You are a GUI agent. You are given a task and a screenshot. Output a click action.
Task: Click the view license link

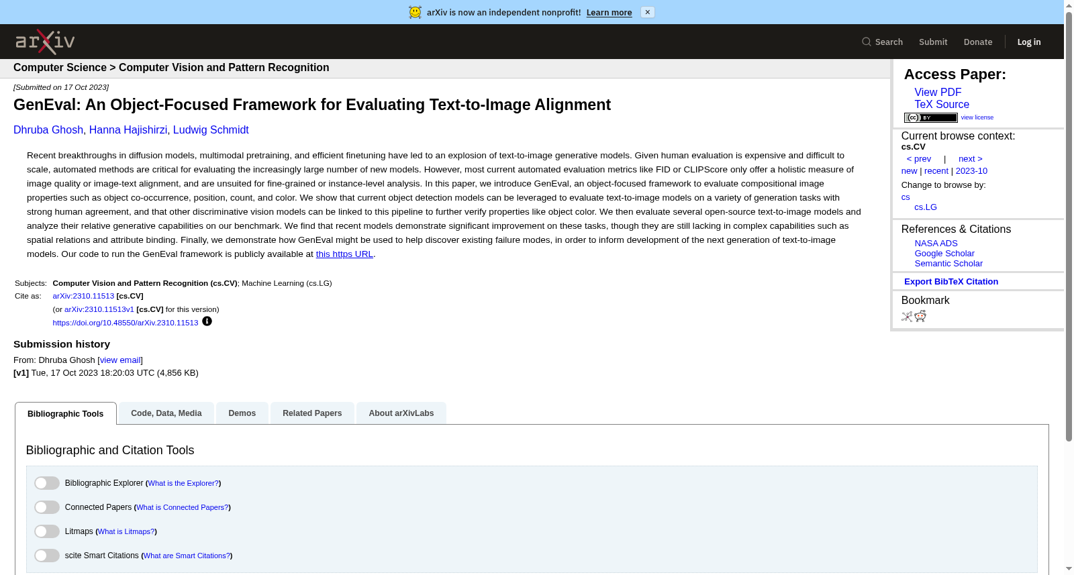tap(977, 117)
